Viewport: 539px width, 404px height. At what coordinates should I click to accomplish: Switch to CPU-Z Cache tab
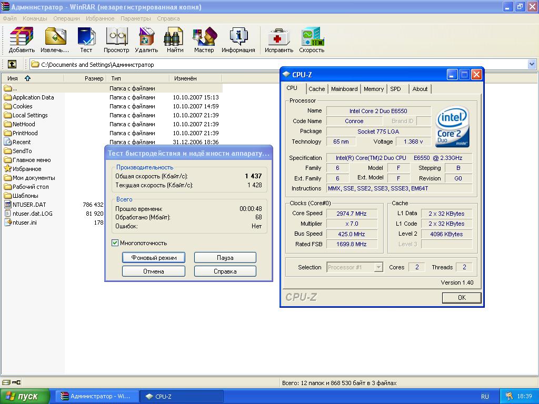[x=316, y=89]
